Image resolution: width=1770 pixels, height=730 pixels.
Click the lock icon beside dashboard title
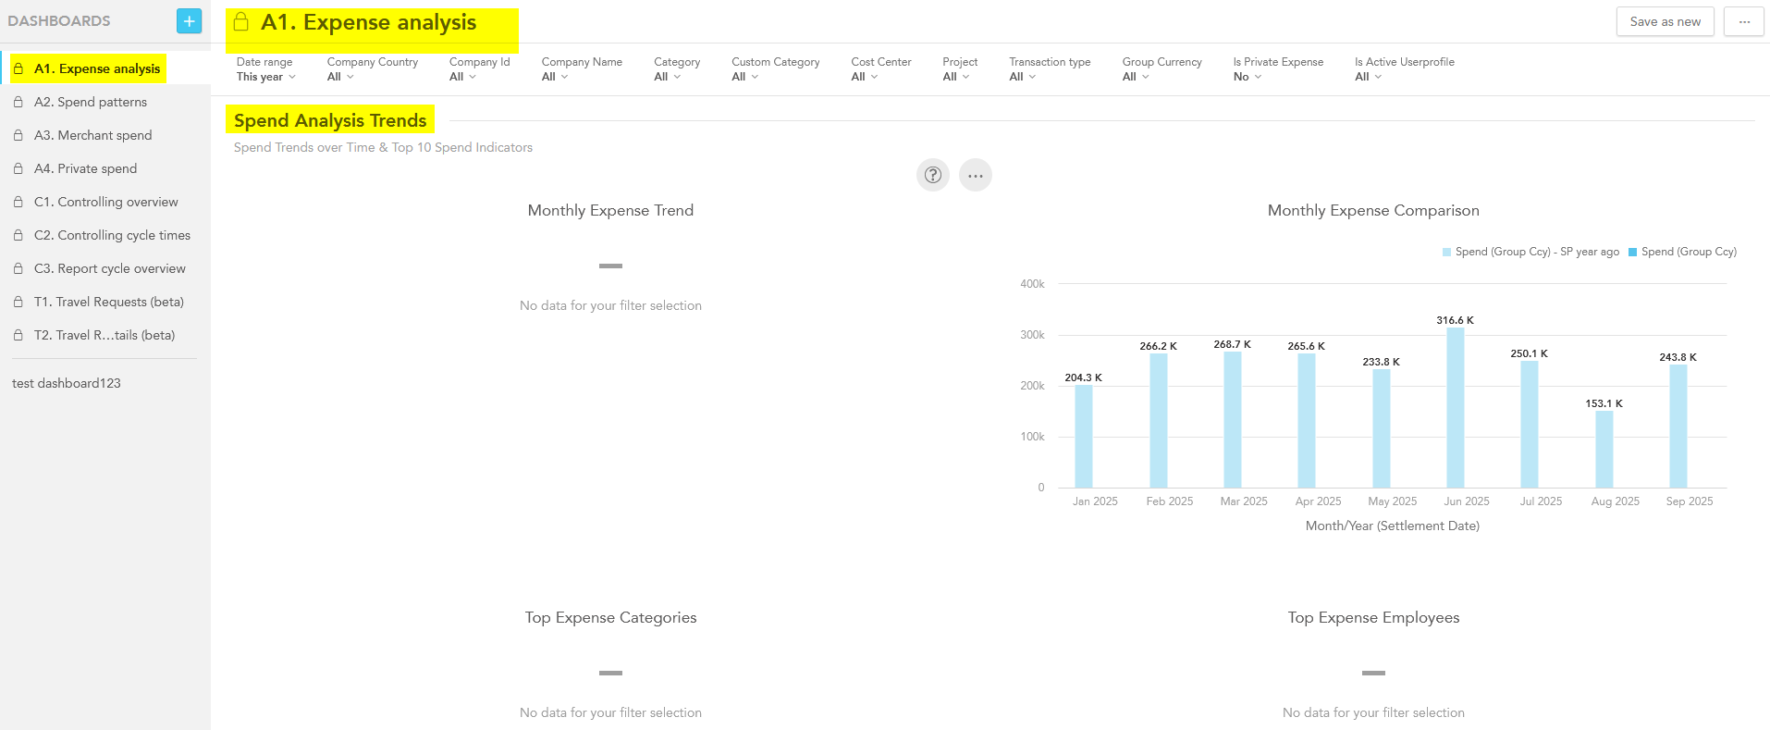pos(241,22)
